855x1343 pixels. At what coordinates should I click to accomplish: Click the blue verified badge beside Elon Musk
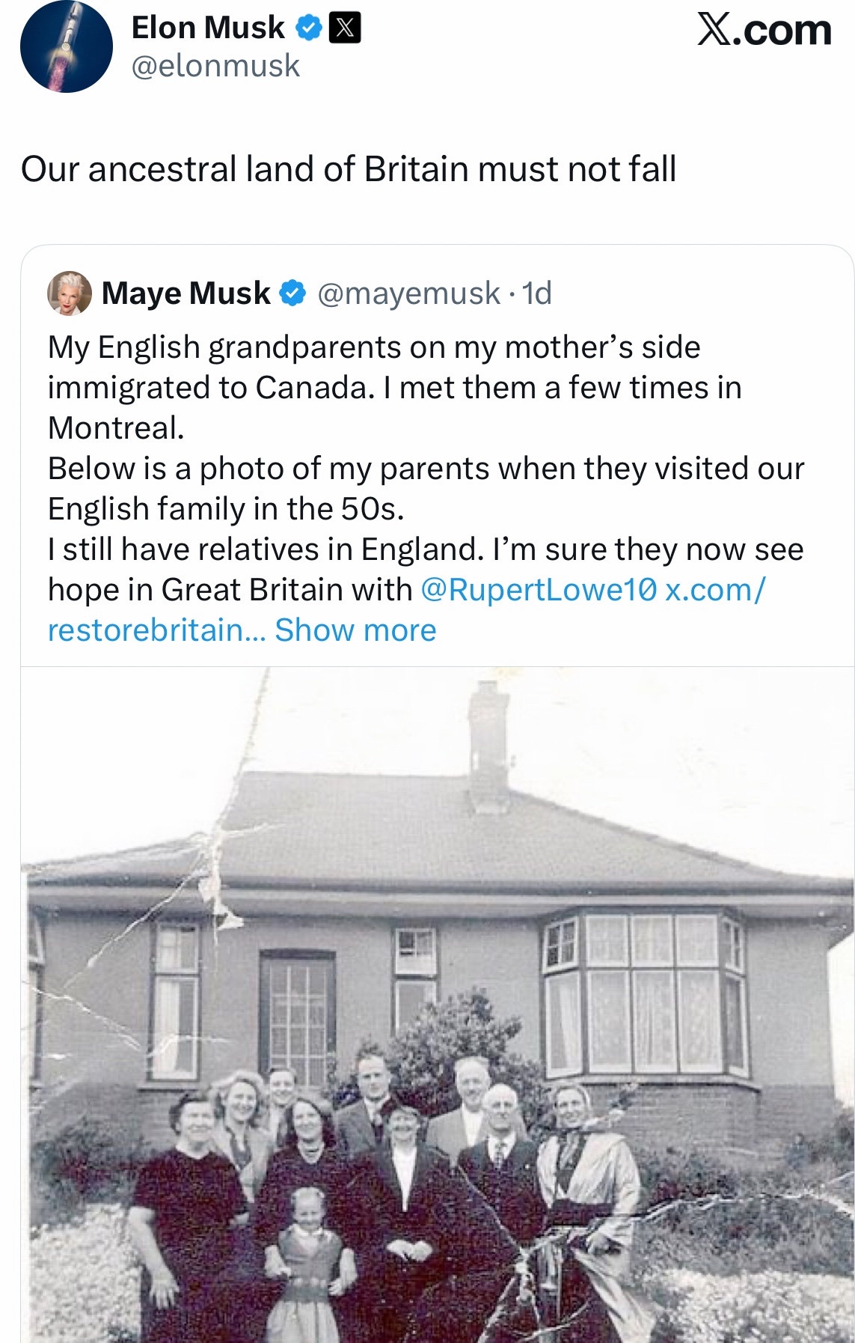pos(308,28)
